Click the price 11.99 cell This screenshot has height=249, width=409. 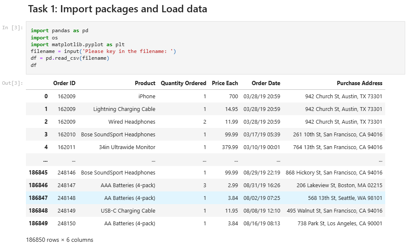pos(231,122)
